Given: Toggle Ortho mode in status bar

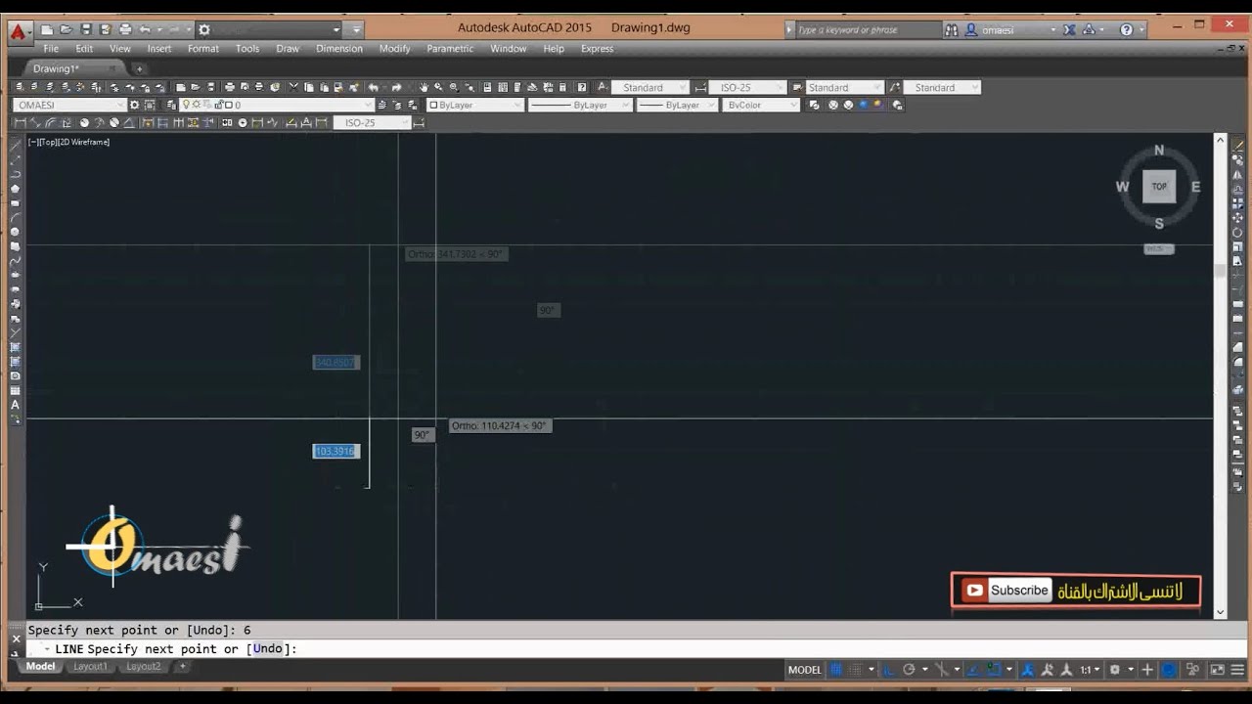Looking at the screenshot, I should [888, 670].
